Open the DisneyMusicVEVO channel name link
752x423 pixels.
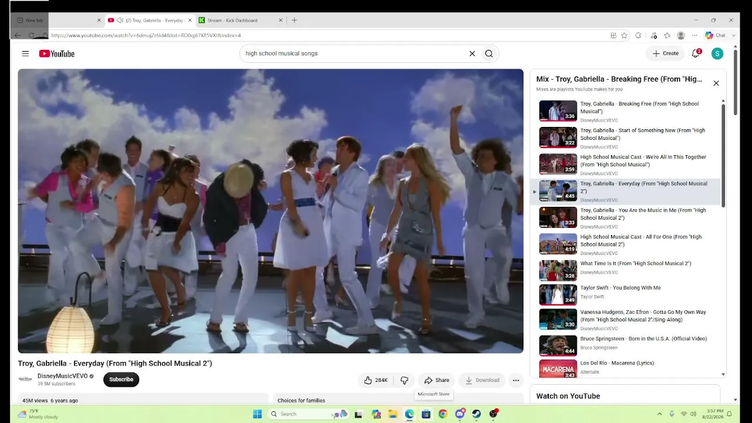(62, 376)
